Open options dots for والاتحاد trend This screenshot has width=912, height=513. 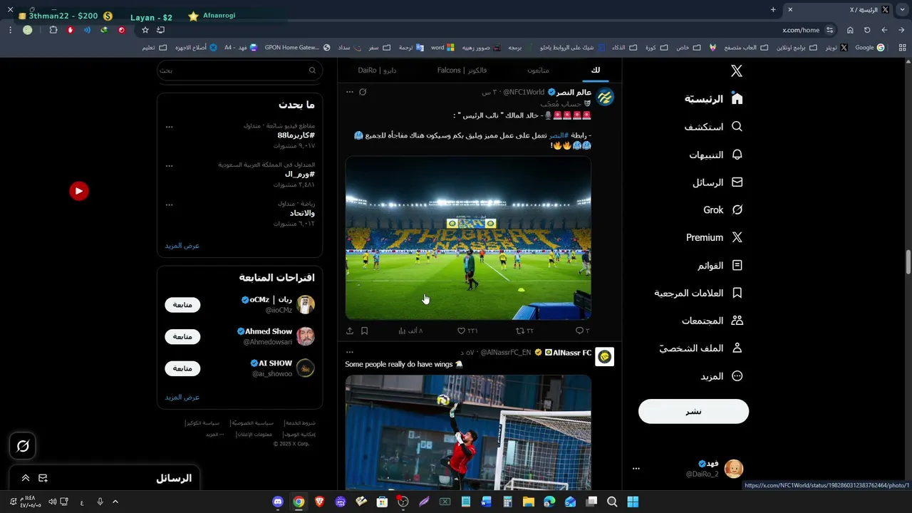point(169,204)
